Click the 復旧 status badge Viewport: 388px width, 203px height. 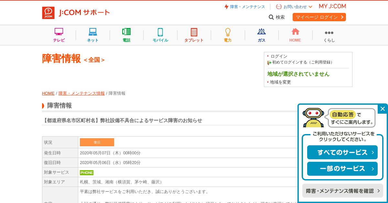point(97,142)
